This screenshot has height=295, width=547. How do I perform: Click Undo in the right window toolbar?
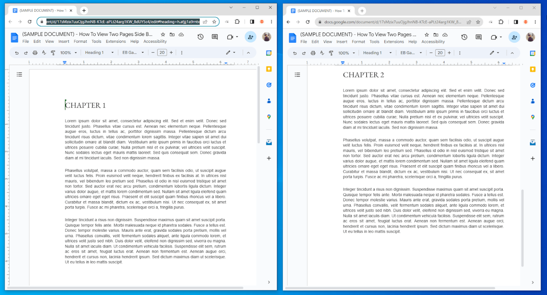coord(295,53)
